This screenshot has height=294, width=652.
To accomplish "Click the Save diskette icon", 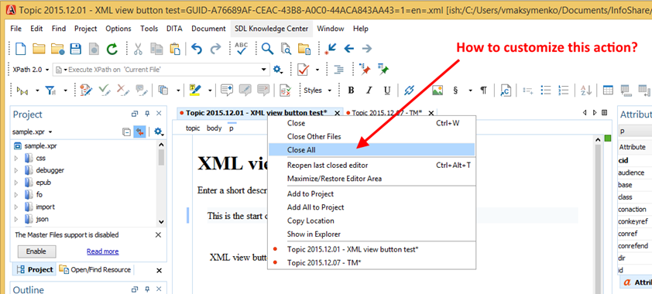I will coord(76,49).
